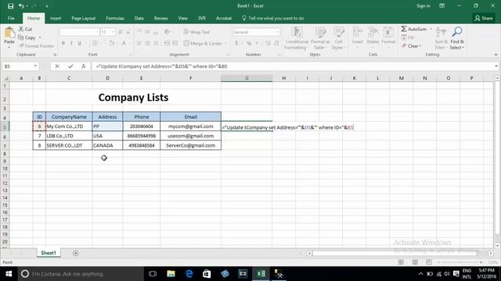The width and height of the screenshot is (501, 281).
Task: Switch to Normal view in status bar
Action: (x=401, y=262)
